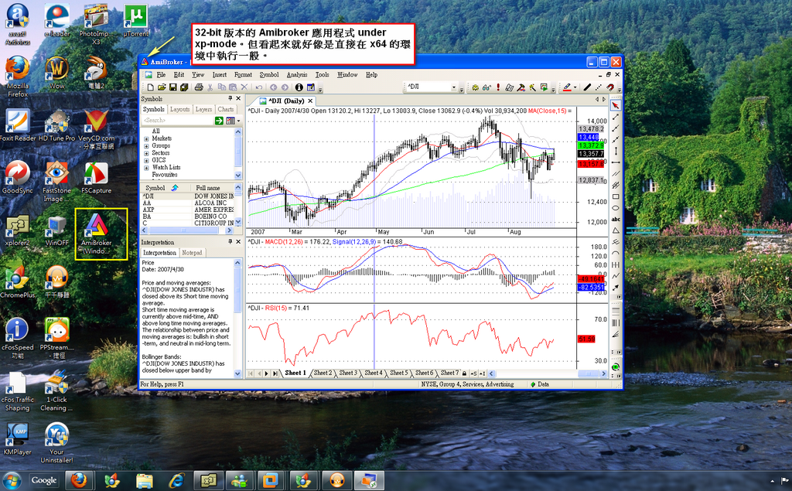
Task: Click the green Go arrow beside Search
Action: click(219, 120)
